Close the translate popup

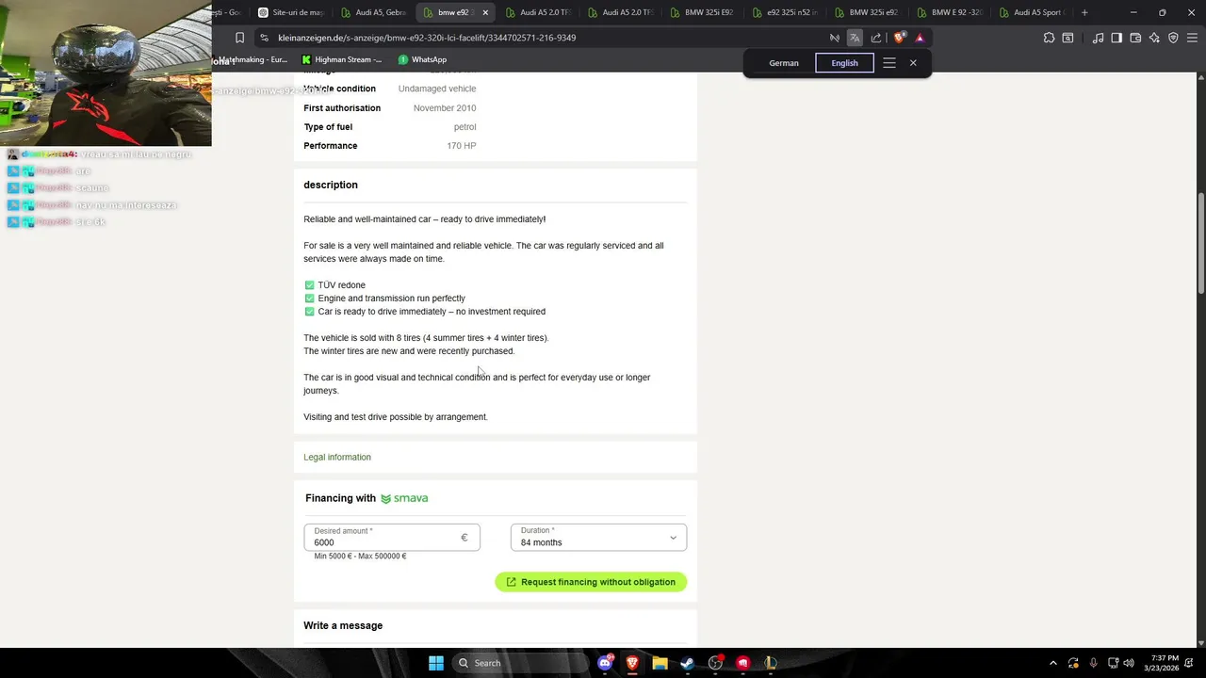(x=913, y=63)
